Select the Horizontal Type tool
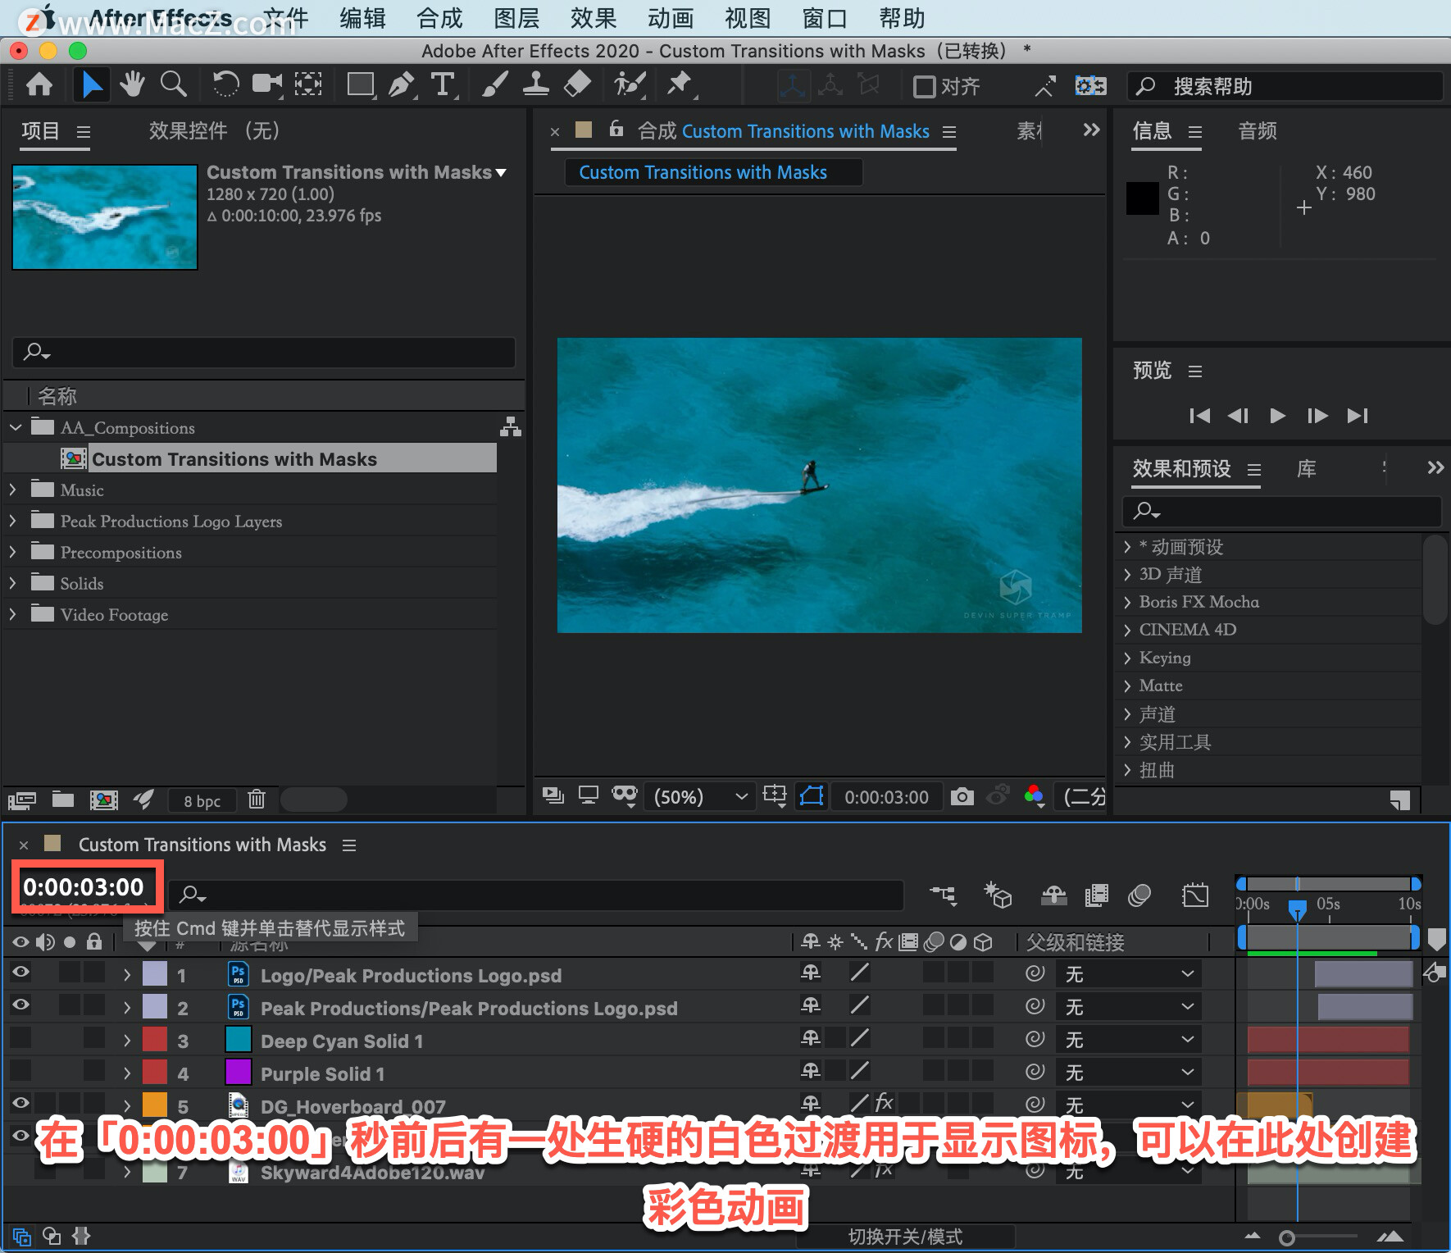Viewport: 1451px width, 1253px height. 443,84
